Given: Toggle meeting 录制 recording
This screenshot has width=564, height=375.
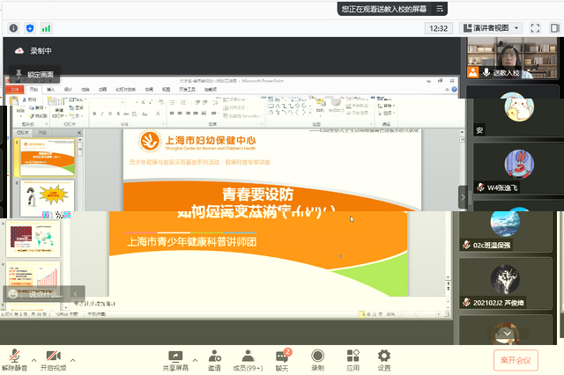Looking at the screenshot, I should click(x=317, y=361).
